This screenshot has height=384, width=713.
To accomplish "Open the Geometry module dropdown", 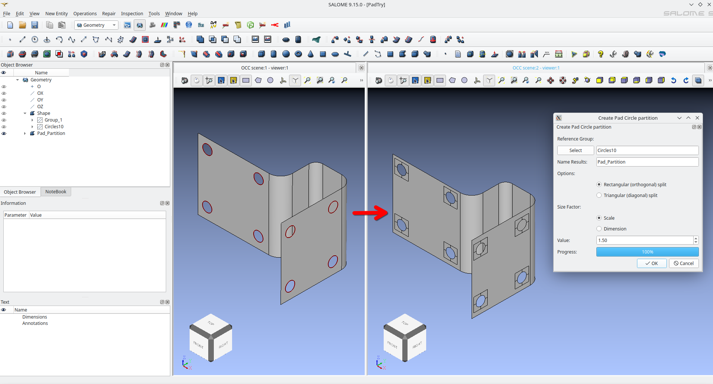I will [x=96, y=25].
